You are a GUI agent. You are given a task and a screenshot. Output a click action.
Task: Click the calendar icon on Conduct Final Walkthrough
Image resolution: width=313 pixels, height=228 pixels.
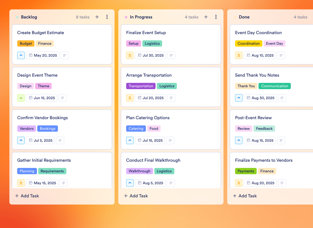point(140,183)
